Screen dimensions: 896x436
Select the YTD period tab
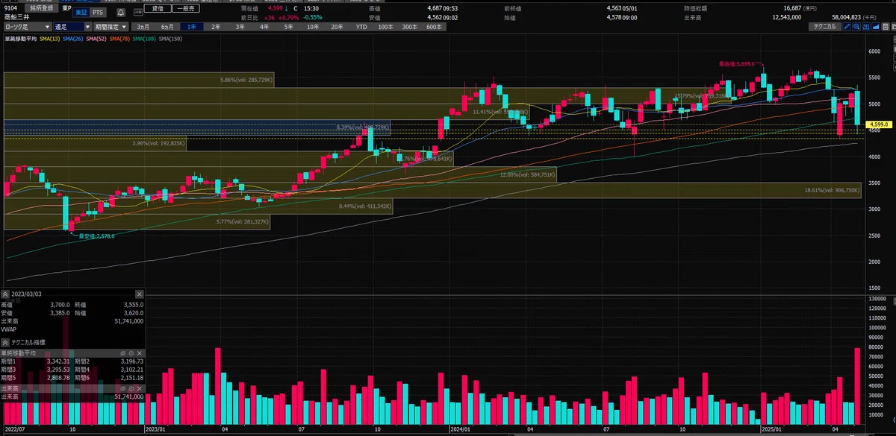point(361,27)
